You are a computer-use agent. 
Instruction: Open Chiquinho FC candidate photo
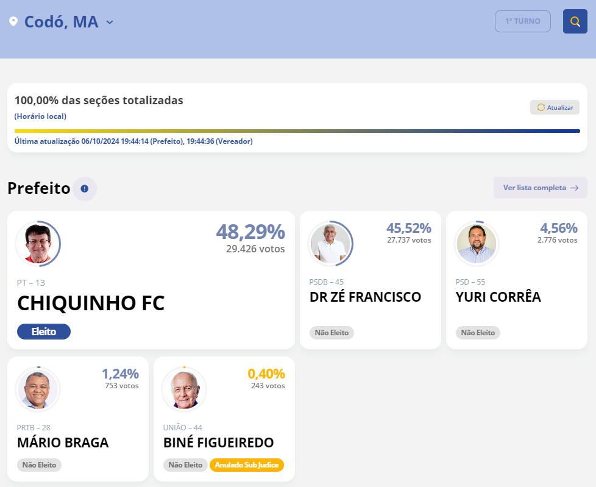(38, 244)
